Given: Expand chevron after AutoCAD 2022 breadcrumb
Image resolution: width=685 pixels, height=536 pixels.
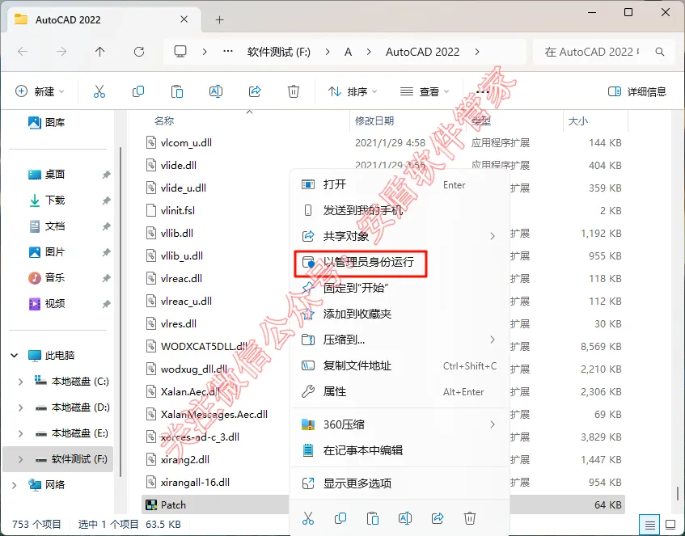Looking at the screenshot, I should pos(477,52).
